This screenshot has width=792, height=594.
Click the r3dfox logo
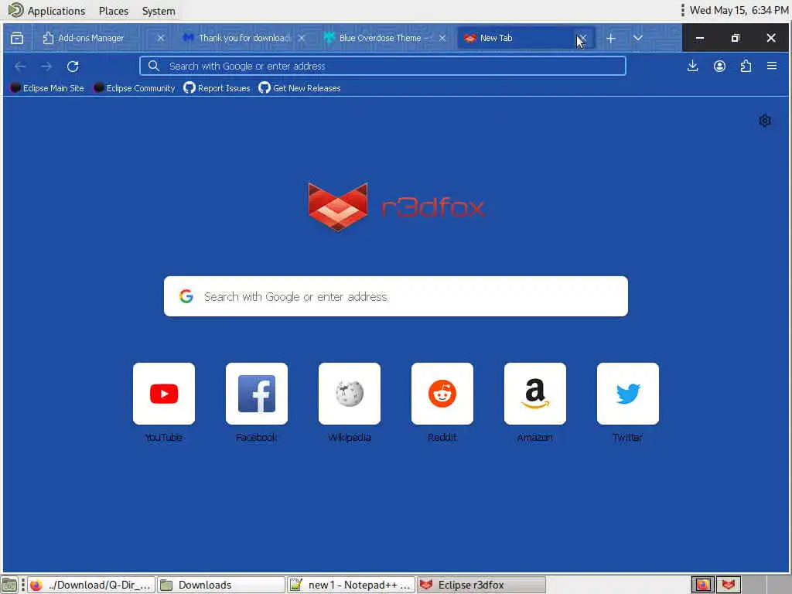396,207
